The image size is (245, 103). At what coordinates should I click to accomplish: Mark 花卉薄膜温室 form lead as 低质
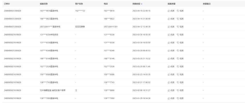click(x=180, y=91)
